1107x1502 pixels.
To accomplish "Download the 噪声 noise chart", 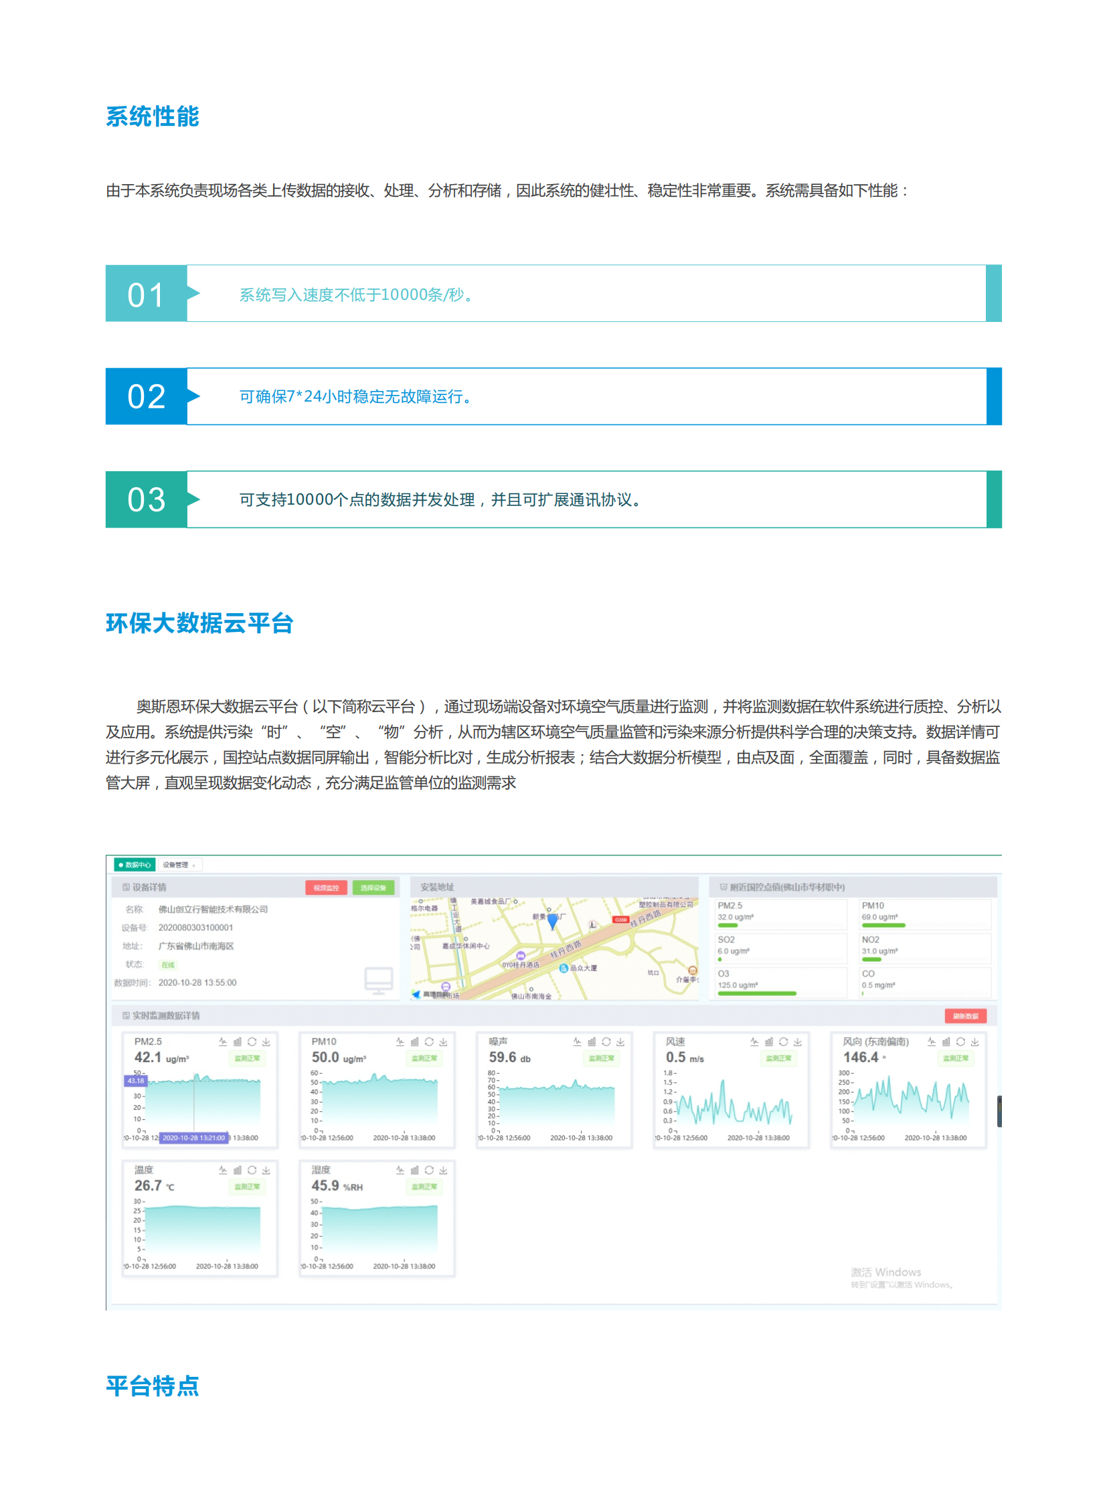I will tap(620, 1041).
